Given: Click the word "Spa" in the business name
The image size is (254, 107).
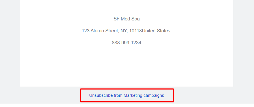Looking at the screenshot, I should click(136, 19).
